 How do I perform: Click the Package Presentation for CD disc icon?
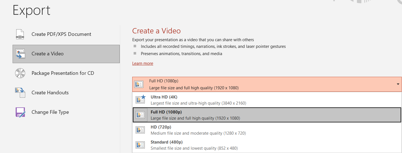click(20, 73)
